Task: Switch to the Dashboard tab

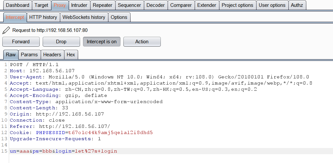Action: click(18, 5)
